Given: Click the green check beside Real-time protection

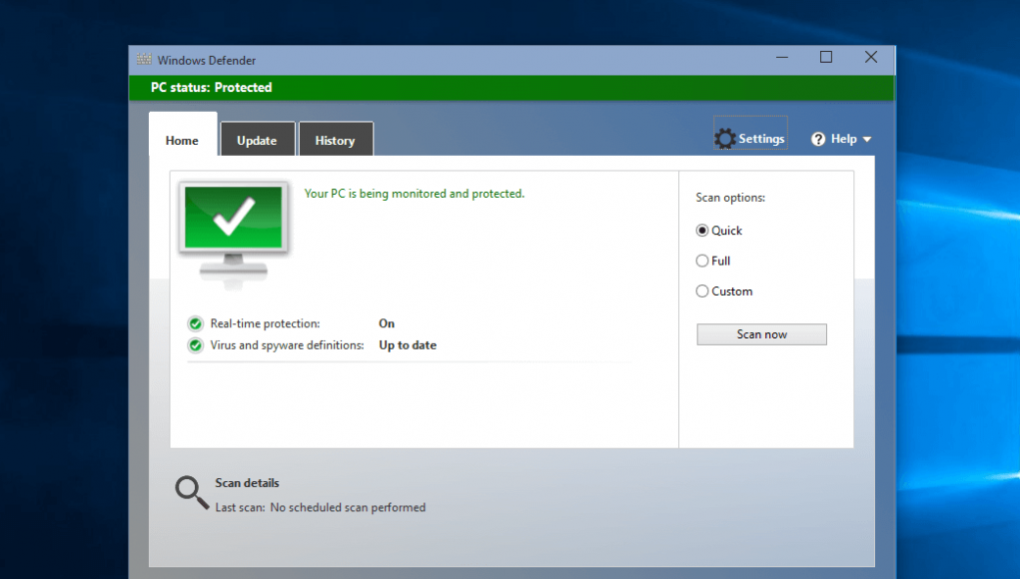Looking at the screenshot, I should 195,323.
